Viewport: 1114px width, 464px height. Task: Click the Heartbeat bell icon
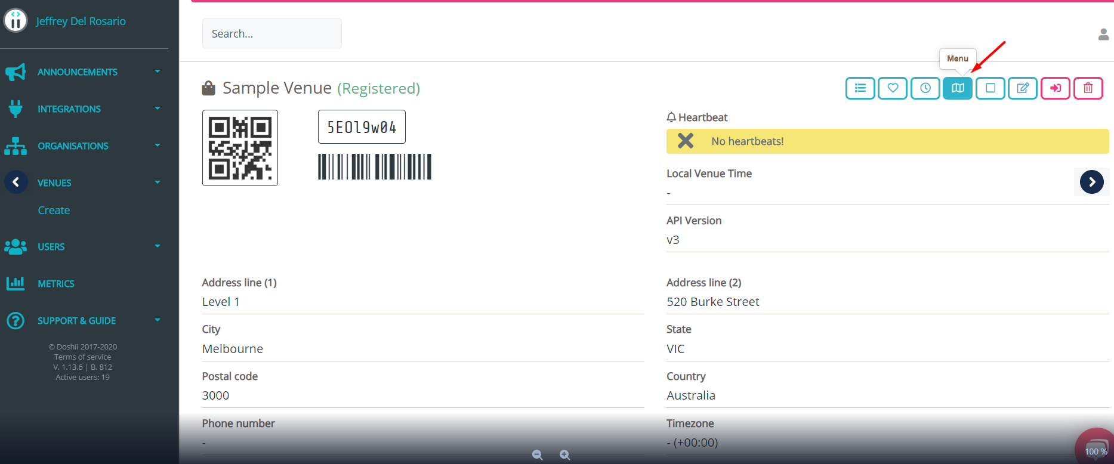point(671,117)
